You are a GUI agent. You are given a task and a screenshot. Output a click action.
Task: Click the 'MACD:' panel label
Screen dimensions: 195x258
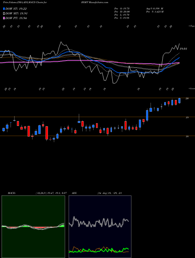point(12,193)
